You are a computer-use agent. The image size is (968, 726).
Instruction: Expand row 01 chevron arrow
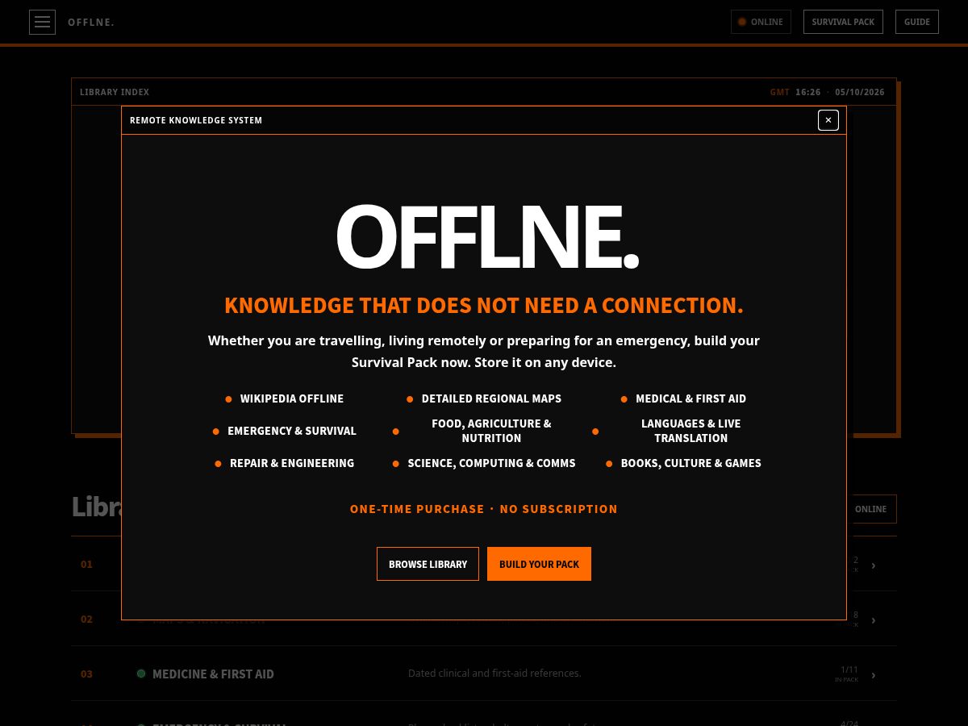click(x=874, y=565)
